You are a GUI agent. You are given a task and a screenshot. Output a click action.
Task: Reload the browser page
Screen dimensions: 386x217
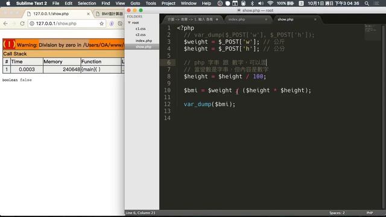click(x=22, y=24)
